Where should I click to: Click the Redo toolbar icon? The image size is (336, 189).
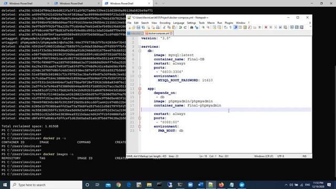point(185,27)
